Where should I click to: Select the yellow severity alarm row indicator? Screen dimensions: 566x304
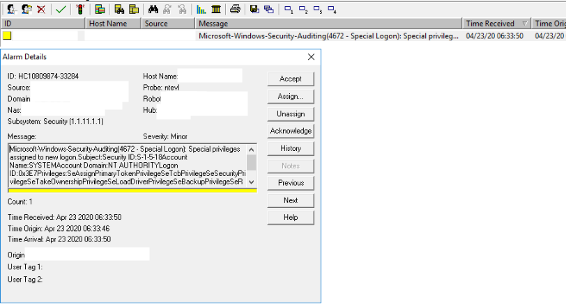pos(7,35)
